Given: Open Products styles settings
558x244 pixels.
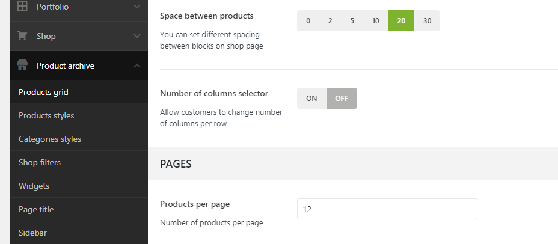Looking at the screenshot, I should click(46, 115).
